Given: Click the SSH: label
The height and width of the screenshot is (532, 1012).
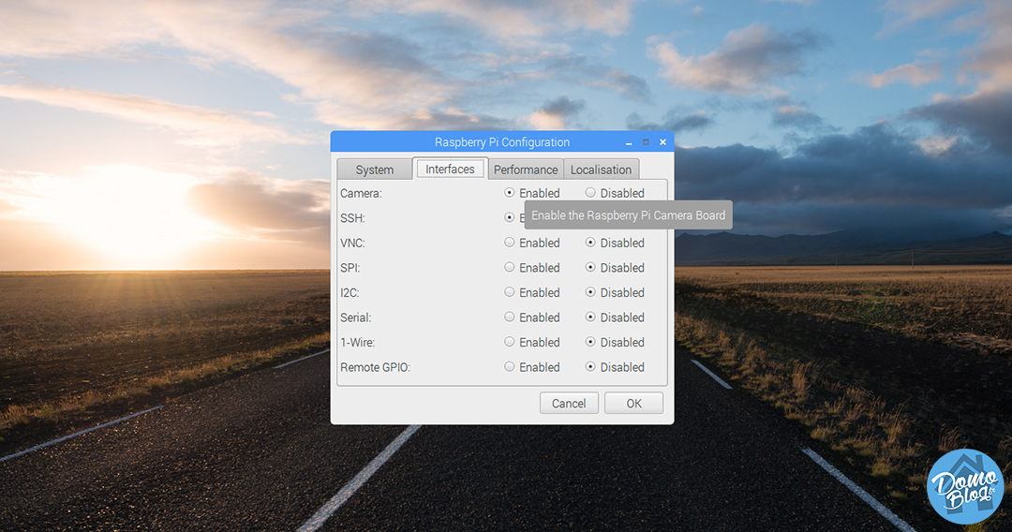Looking at the screenshot, I should (352, 218).
